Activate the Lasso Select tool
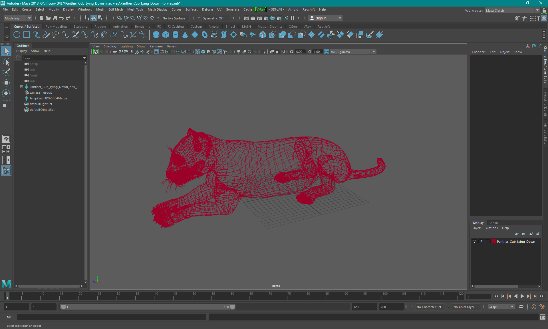 (x=6, y=62)
